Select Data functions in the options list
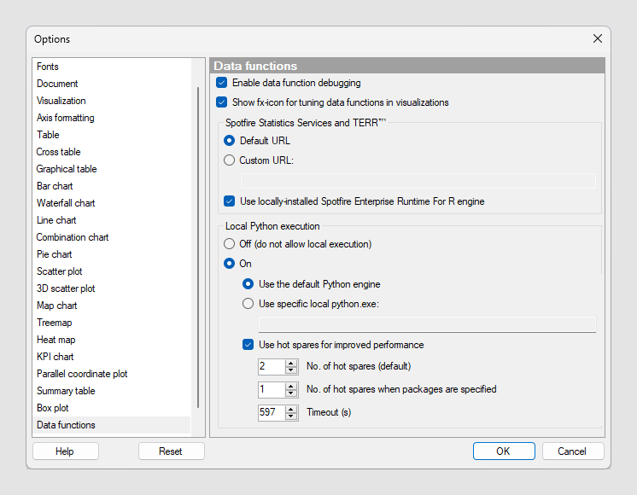Screen dimensions: 637x495 (x=111, y=425)
